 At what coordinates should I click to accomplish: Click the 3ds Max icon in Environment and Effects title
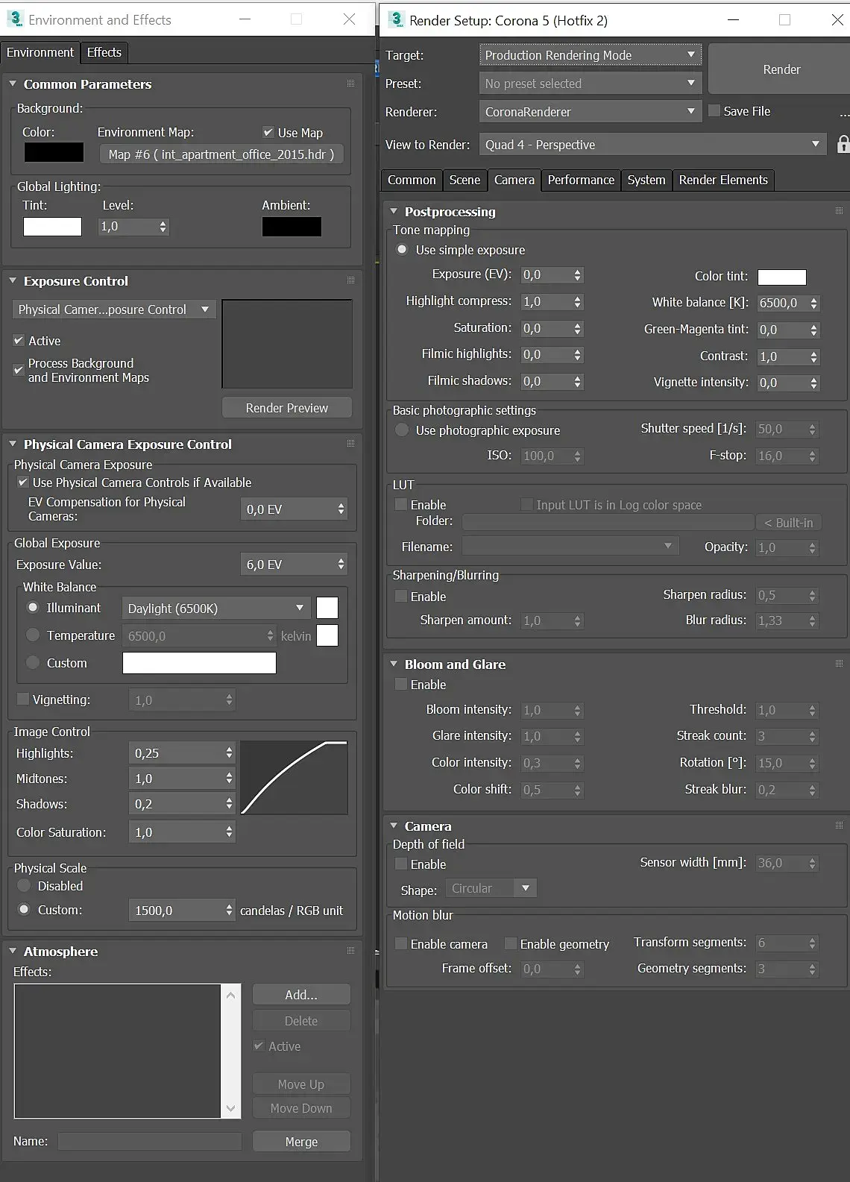click(x=15, y=19)
